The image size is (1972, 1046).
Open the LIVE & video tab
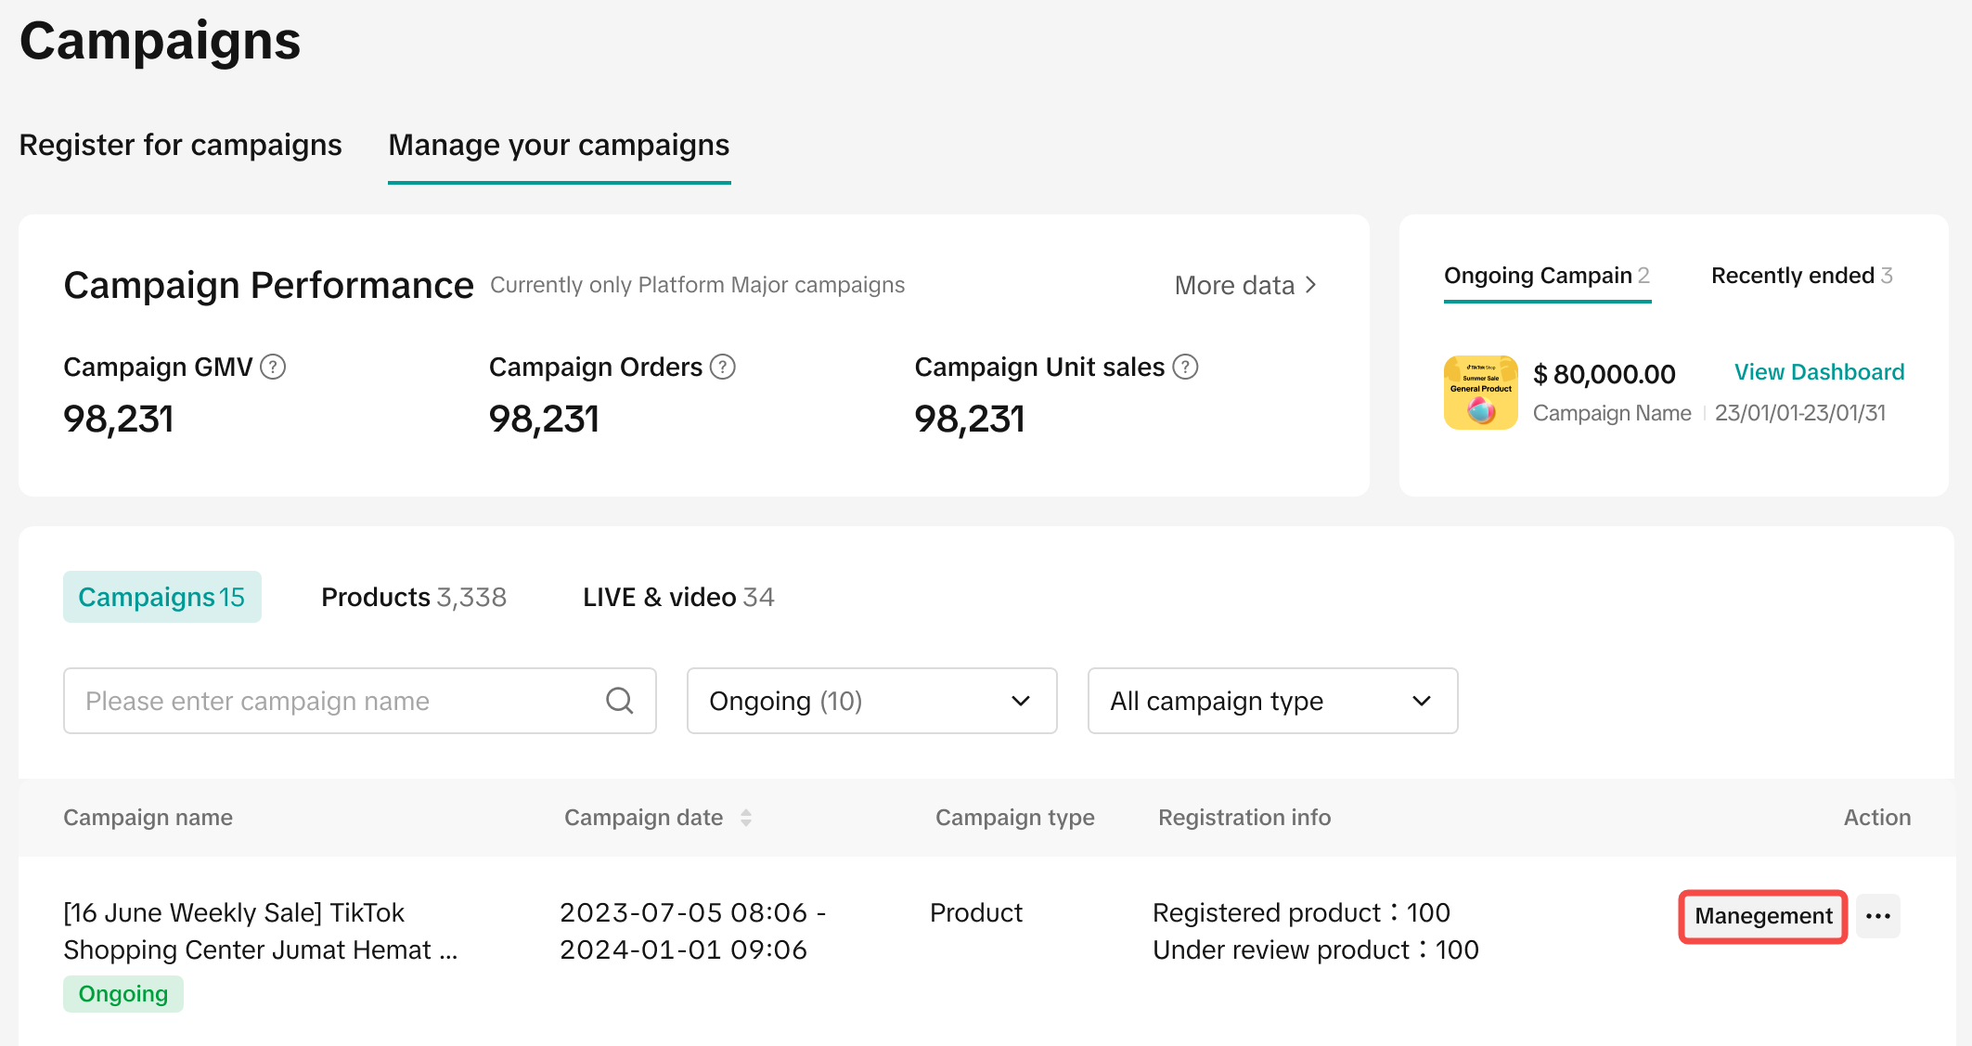click(678, 597)
